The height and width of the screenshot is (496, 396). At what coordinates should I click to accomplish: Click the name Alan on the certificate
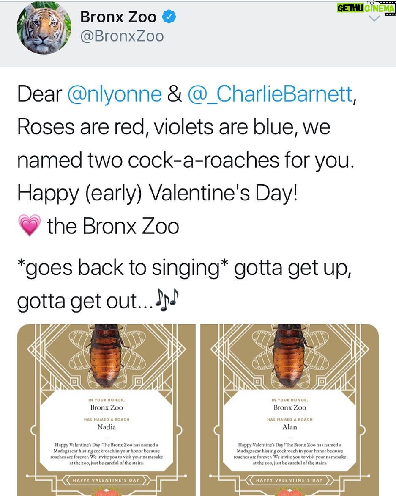(x=289, y=427)
